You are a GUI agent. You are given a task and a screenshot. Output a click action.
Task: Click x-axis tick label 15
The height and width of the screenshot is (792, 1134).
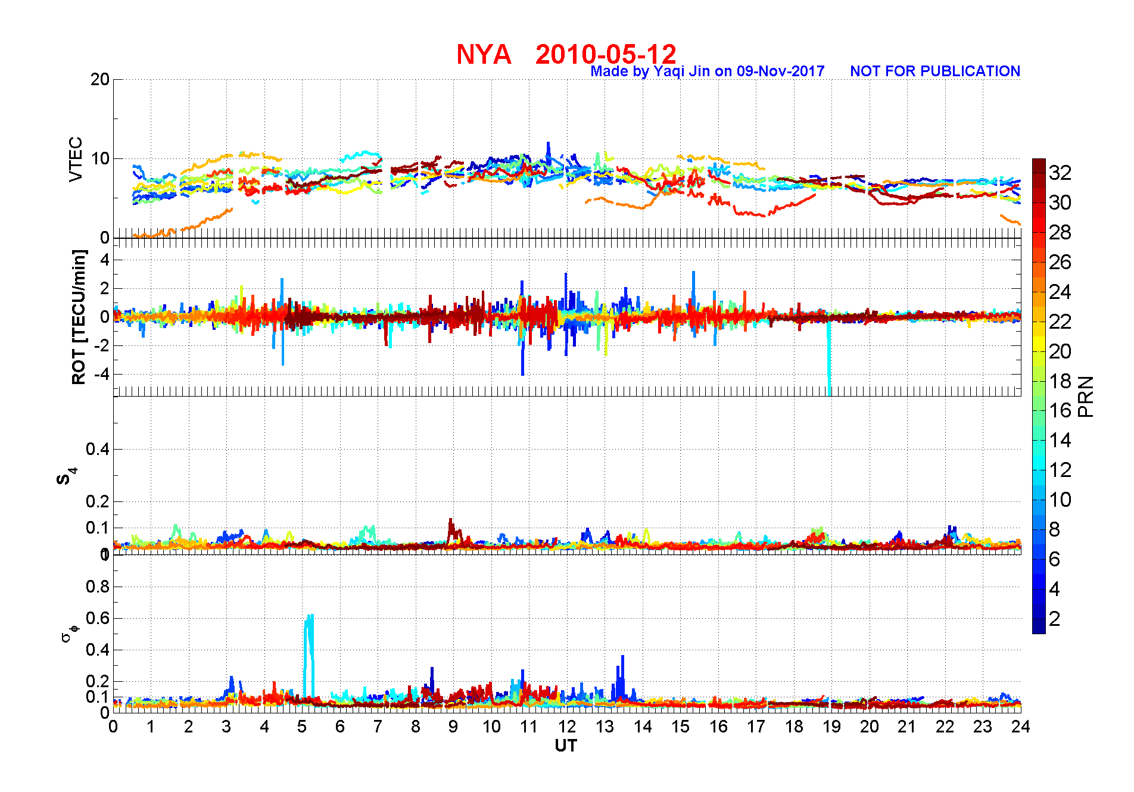680,726
